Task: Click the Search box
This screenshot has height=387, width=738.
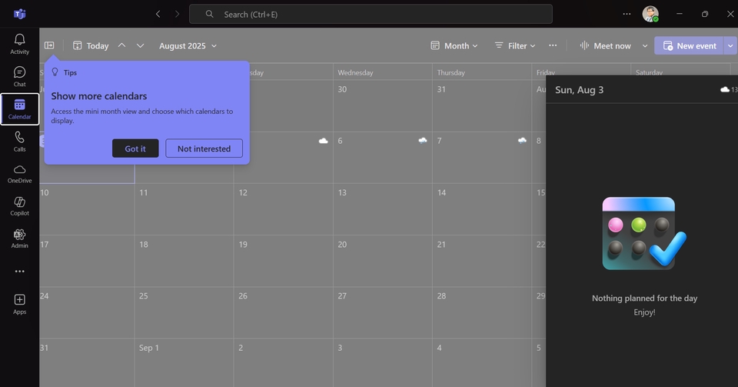Action: tap(371, 14)
